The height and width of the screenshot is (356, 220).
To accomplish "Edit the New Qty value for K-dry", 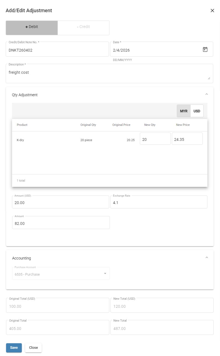I will point(155,139).
